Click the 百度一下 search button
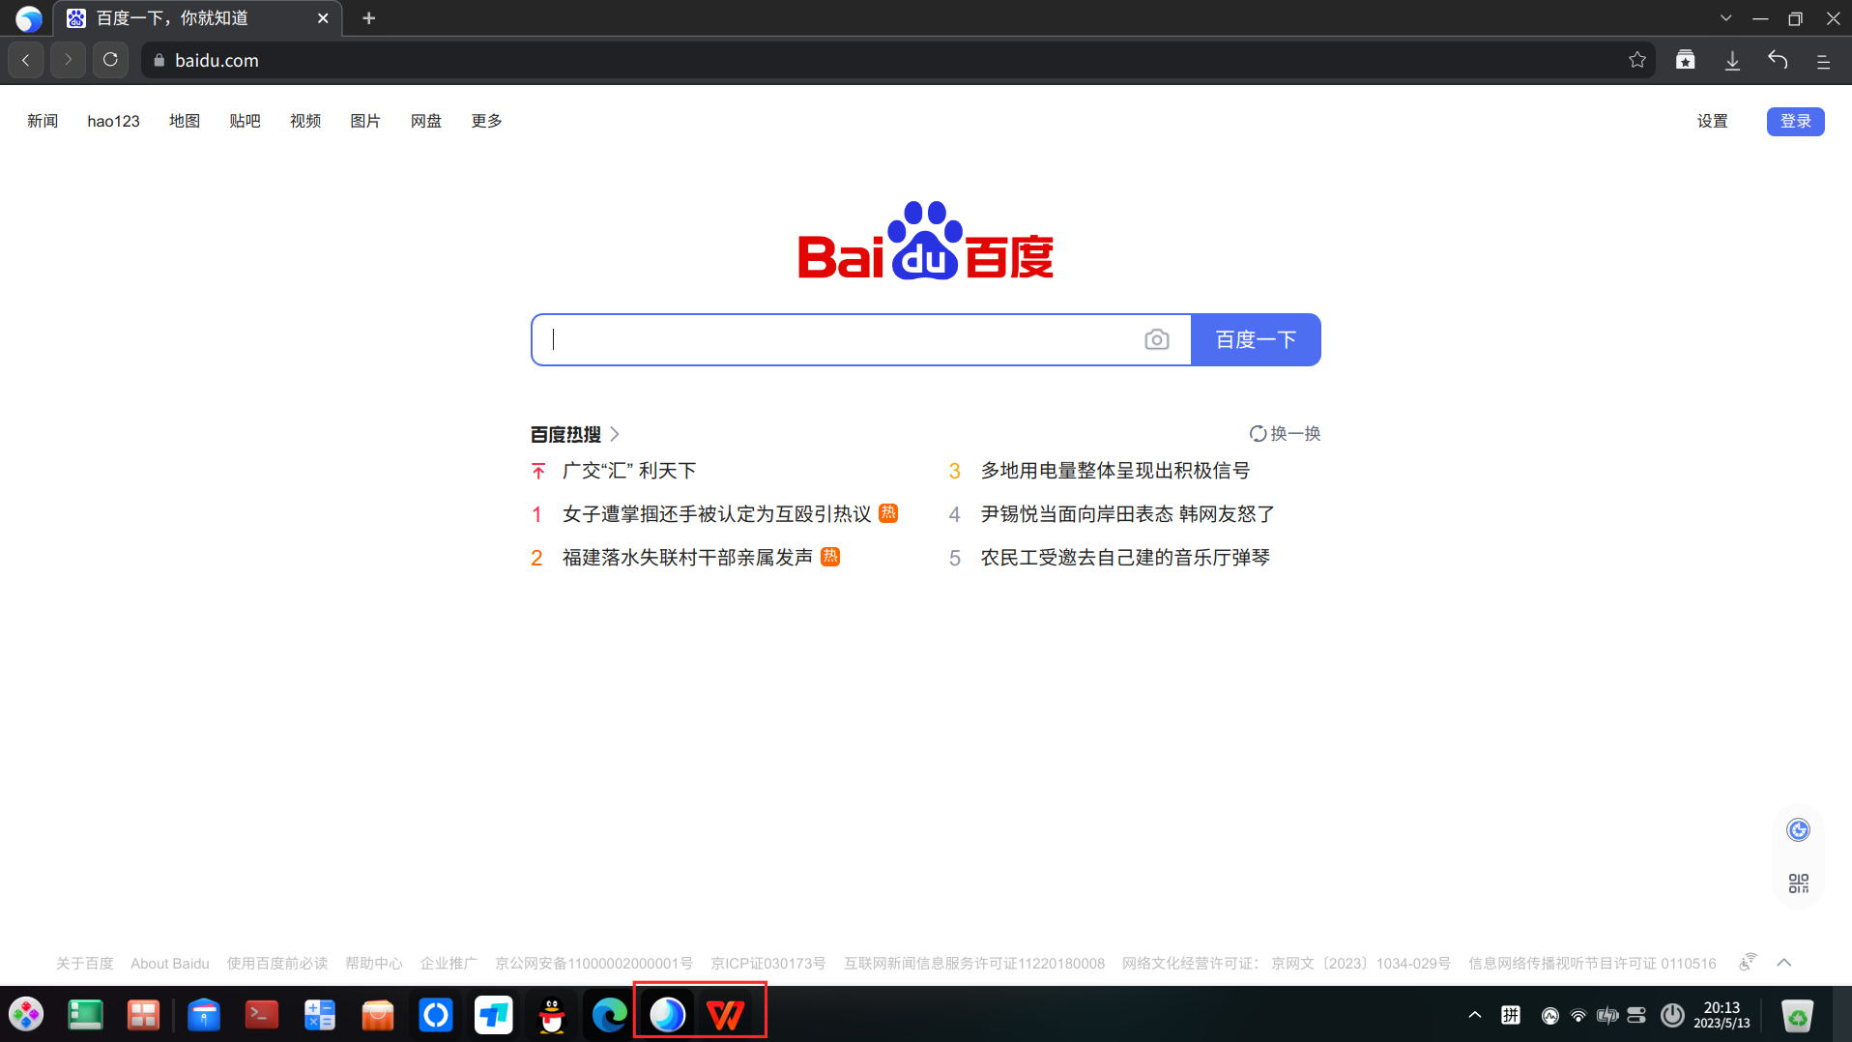Viewport: 1852px width, 1042px height. [1256, 339]
